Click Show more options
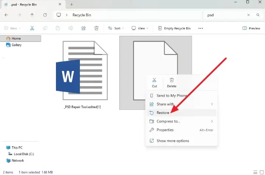The height and width of the screenshot is (175, 265). [181, 141]
